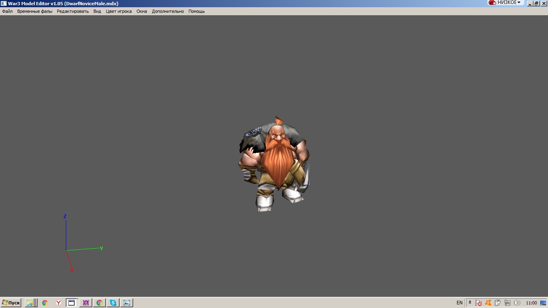
Task: Open the Вид menu
Action: tap(97, 11)
